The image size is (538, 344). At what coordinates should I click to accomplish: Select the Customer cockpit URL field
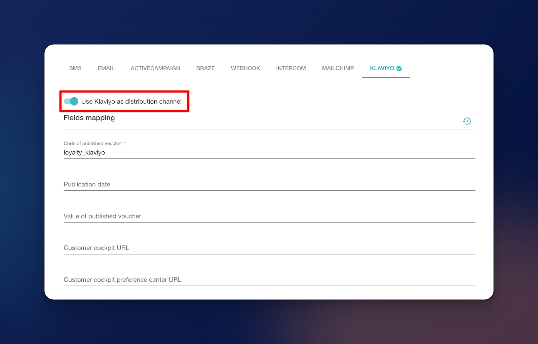point(269,248)
